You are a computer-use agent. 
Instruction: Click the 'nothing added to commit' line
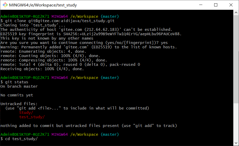coord(89,126)
